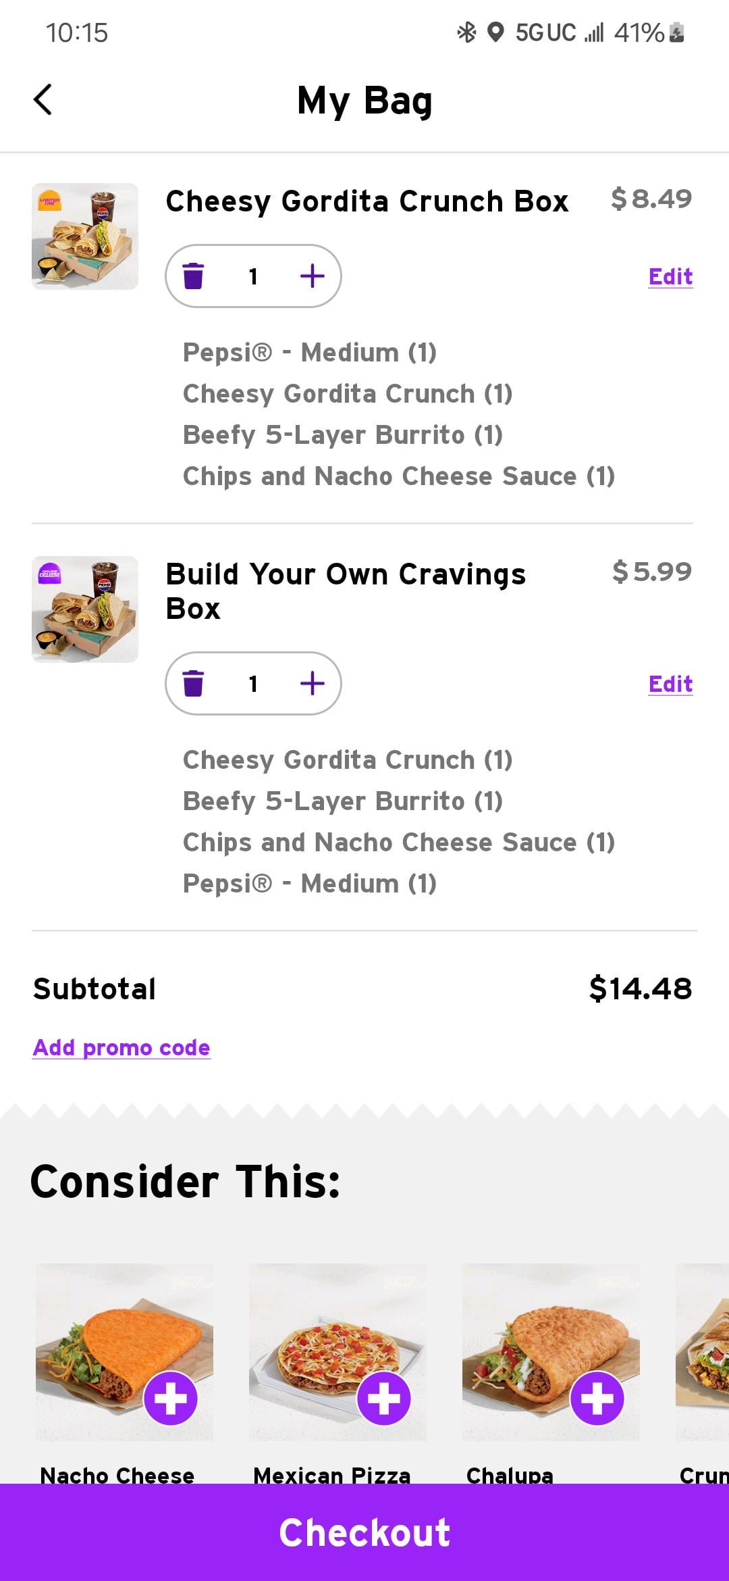Remove Cheesy Gordita Crunch Box with trash icon
The image size is (729, 1581).
[193, 276]
